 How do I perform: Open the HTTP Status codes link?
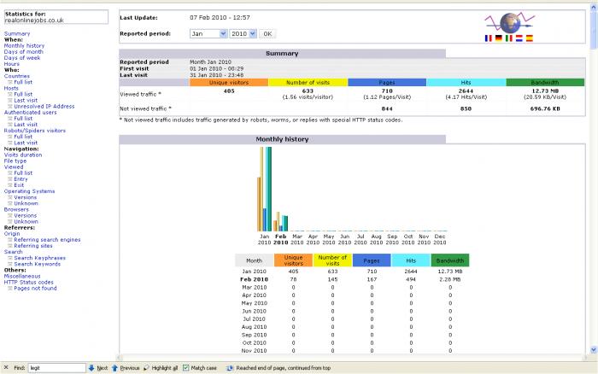click(x=28, y=283)
